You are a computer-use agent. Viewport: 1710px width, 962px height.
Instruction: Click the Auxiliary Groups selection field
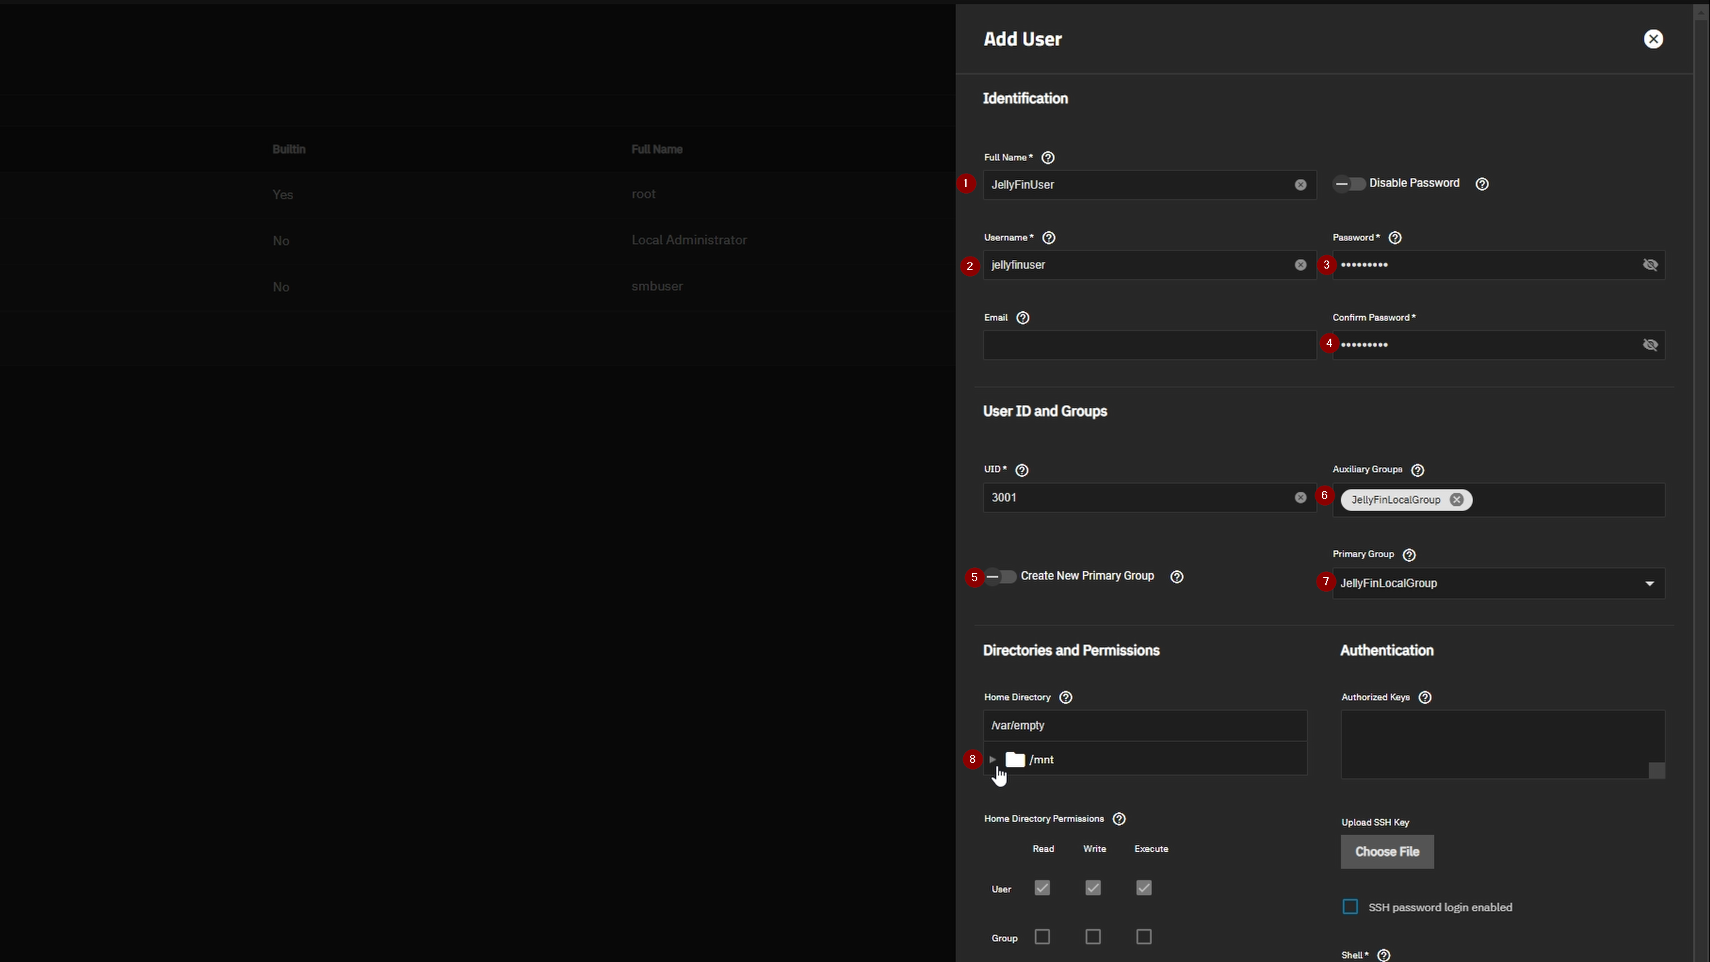pyautogui.click(x=1498, y=500)
